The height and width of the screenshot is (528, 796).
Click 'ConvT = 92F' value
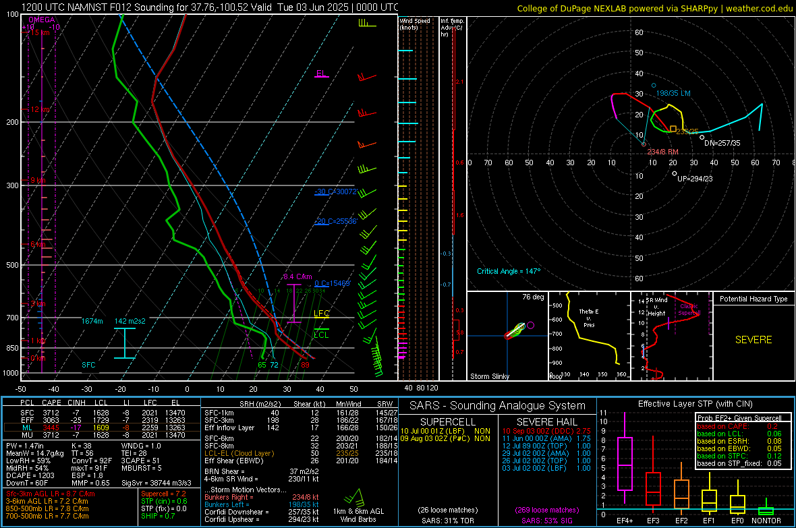pyautogui.click(x=91, y=461)
